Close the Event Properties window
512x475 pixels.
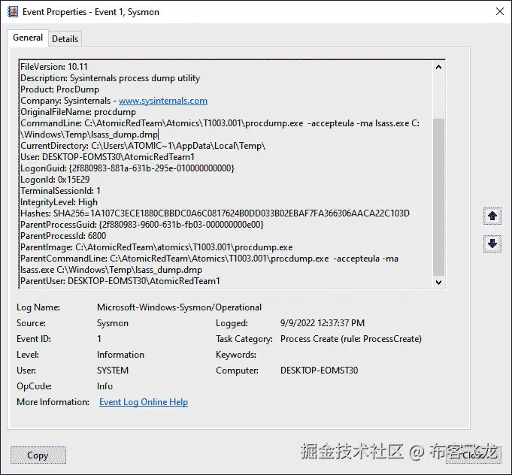[x=499, y=11]
